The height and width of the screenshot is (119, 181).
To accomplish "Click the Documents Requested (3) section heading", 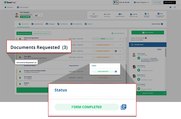I will point(26,62).
